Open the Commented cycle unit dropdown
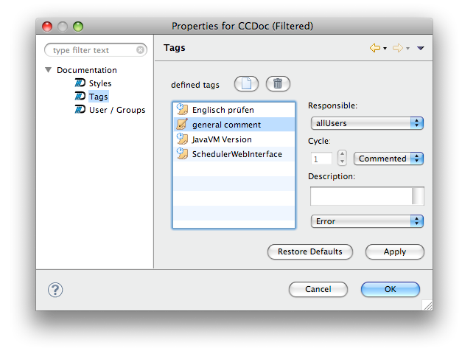 click(388, 159)
